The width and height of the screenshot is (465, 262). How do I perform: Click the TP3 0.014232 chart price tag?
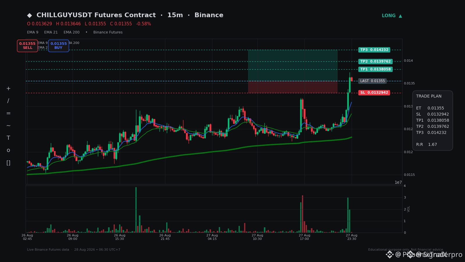374,50
